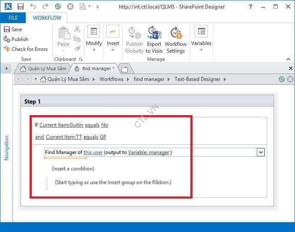Expand the Variables dropdown
The height and width of the screenshot is (232, 295).
[x=201, y=50]
